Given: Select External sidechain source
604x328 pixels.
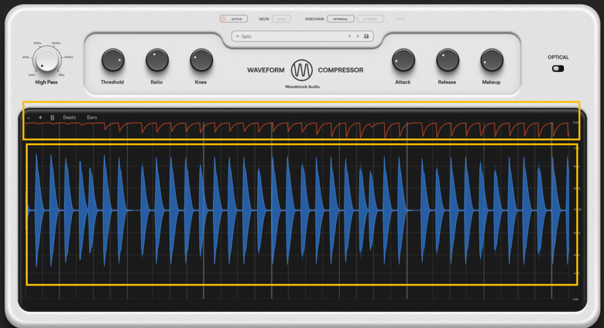Looking at the screenshot, I should click(x=370, y=19).
